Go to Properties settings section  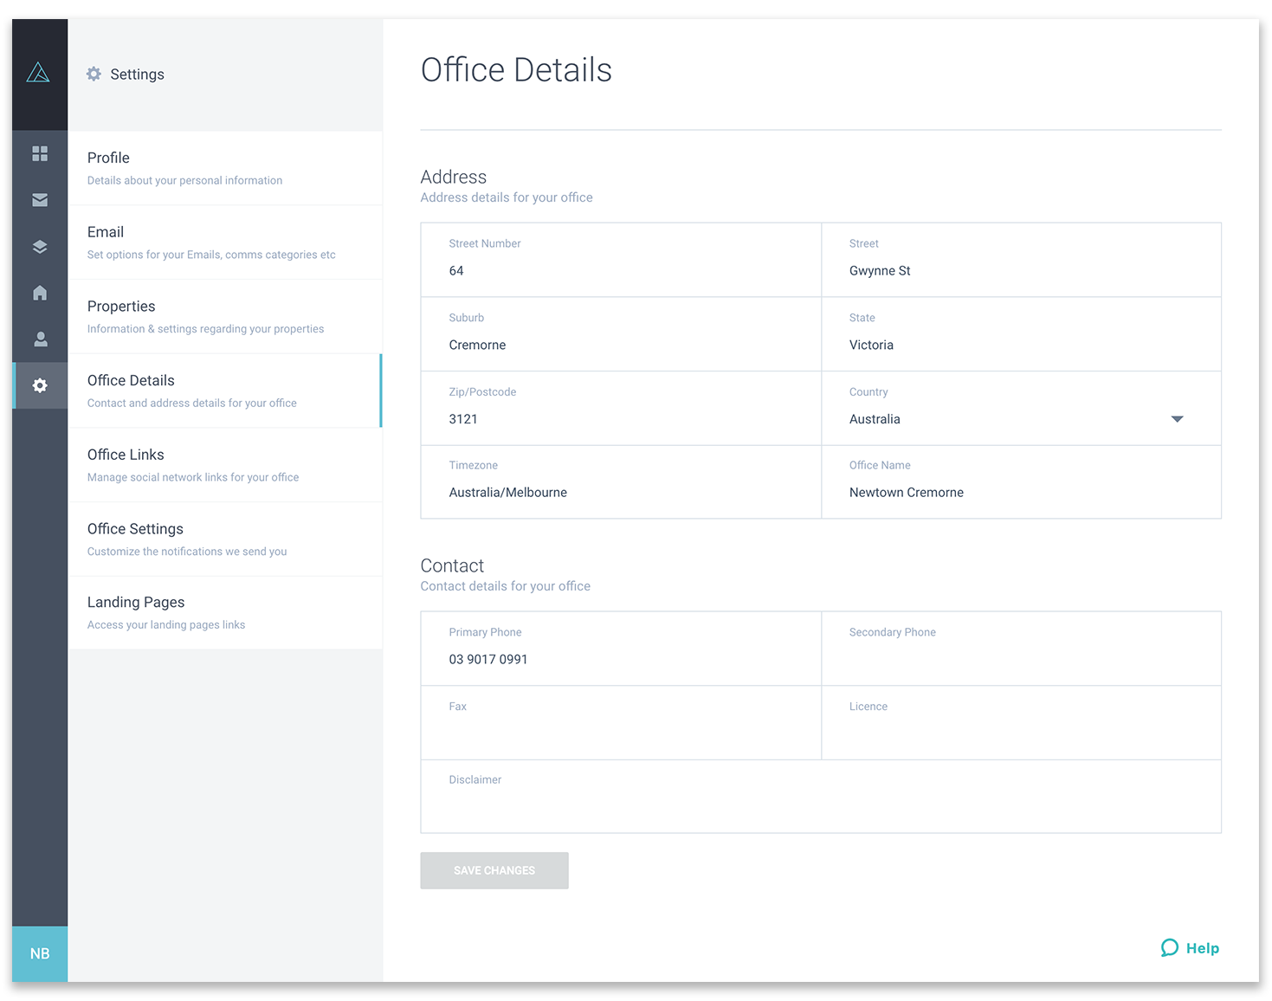[x=225, y=317]
